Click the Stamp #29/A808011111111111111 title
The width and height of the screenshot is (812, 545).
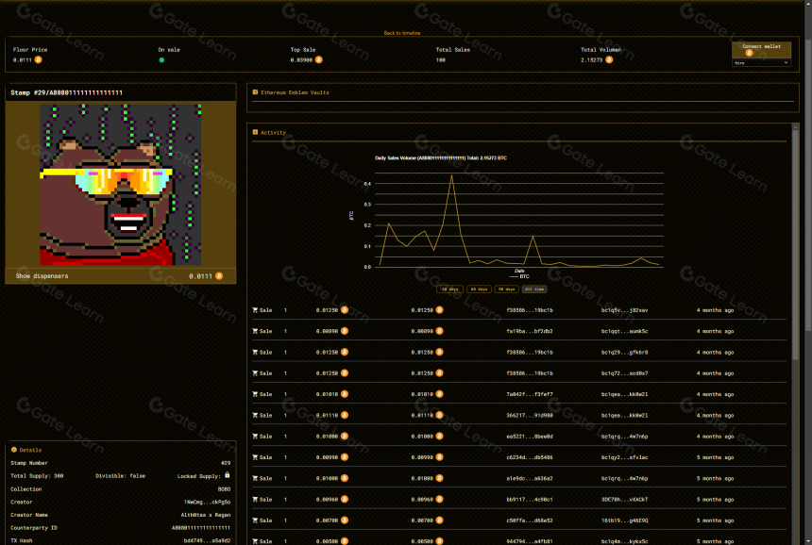66,92
